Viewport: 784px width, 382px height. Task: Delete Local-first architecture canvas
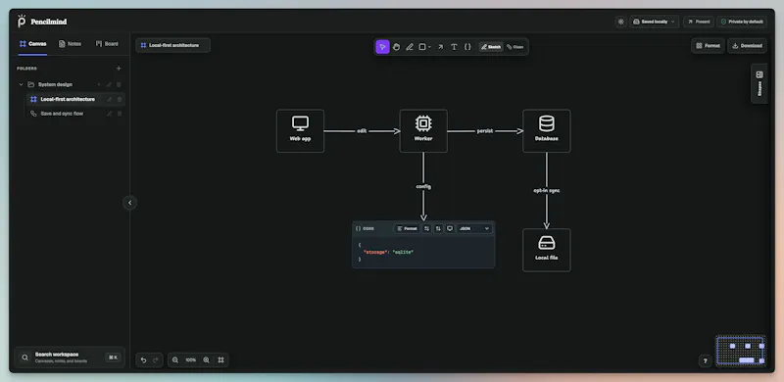click(x=120, y=99)
